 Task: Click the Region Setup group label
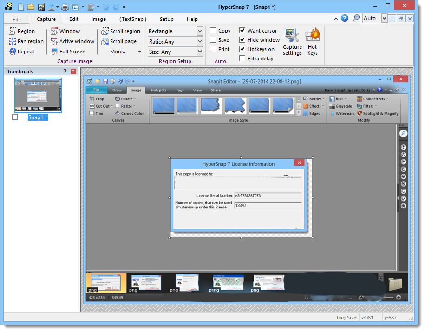pos(175,61)
